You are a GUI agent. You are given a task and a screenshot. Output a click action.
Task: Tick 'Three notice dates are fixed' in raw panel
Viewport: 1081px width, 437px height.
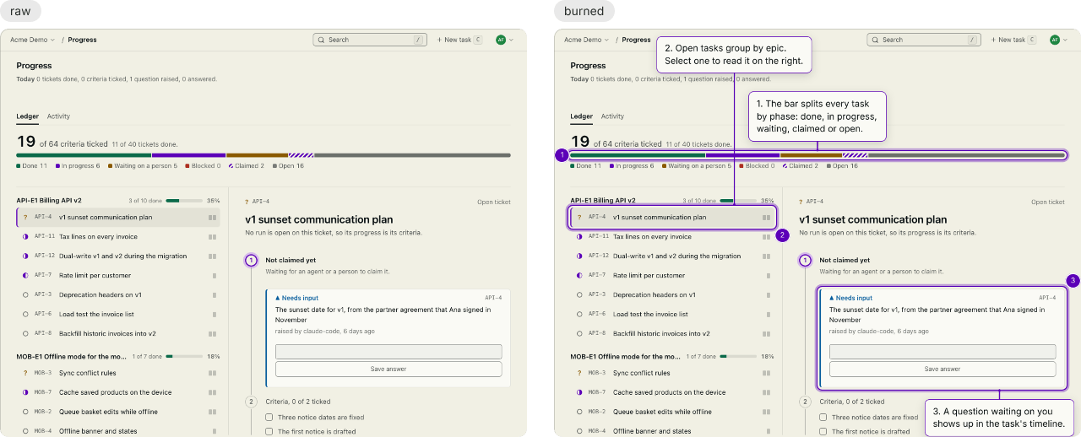tap(269, 418)
